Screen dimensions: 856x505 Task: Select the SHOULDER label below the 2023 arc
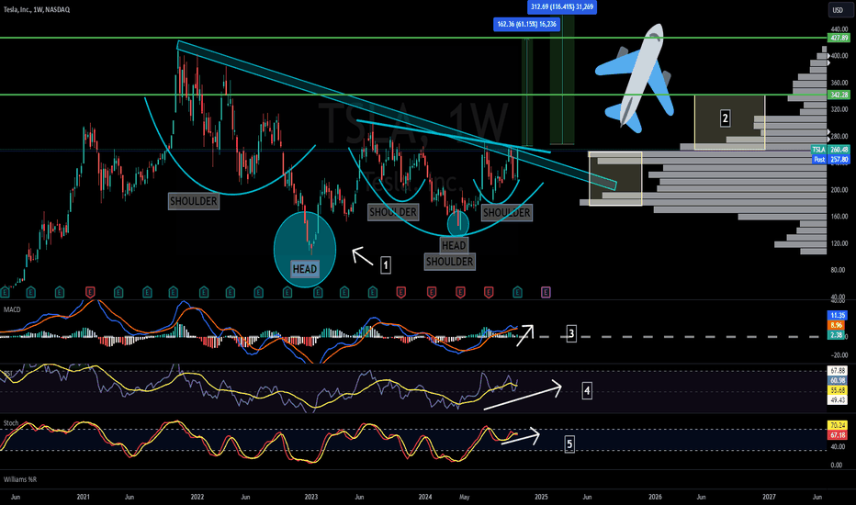click(x=392, y=212)
